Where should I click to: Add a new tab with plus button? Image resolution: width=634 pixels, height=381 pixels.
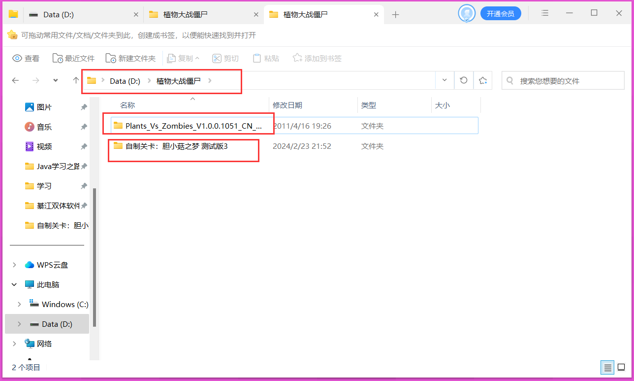(395, 15)
